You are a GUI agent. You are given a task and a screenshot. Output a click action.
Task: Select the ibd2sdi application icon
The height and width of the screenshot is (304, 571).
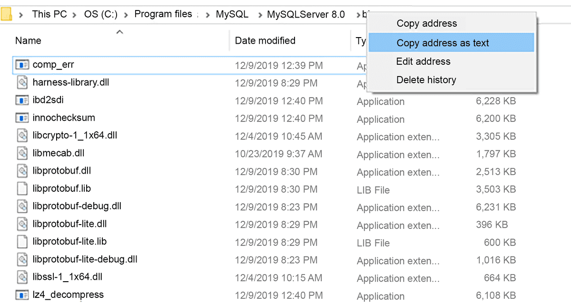click(x=22, y=100)
